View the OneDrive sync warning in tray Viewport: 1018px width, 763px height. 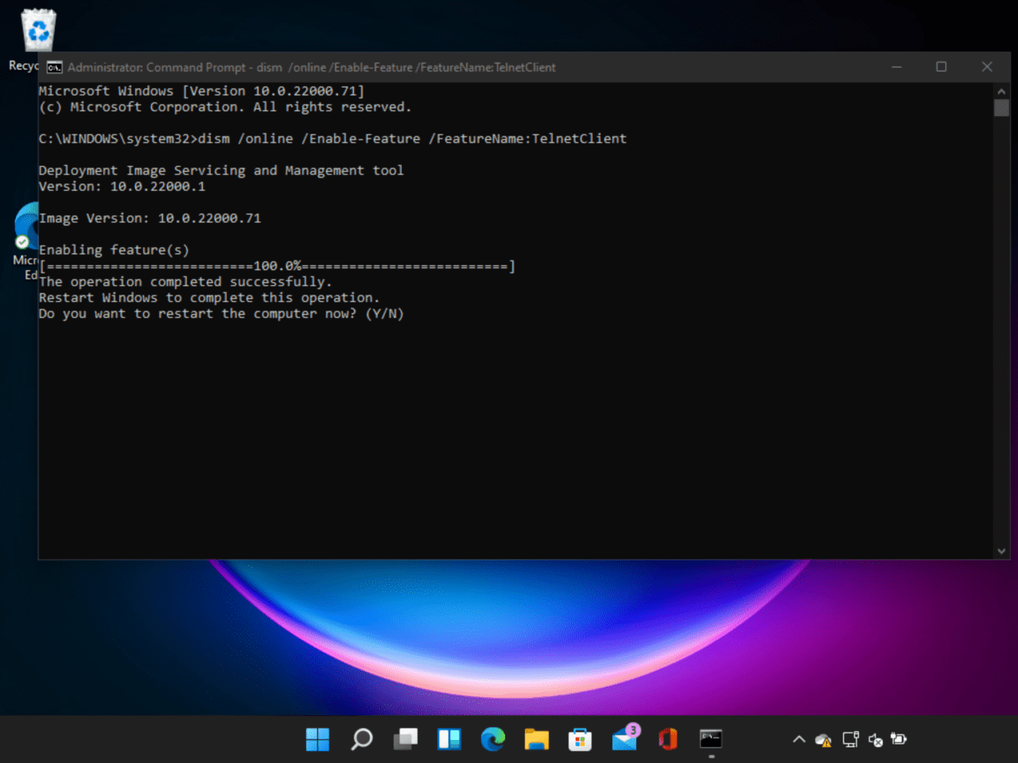tap(823, 739)
